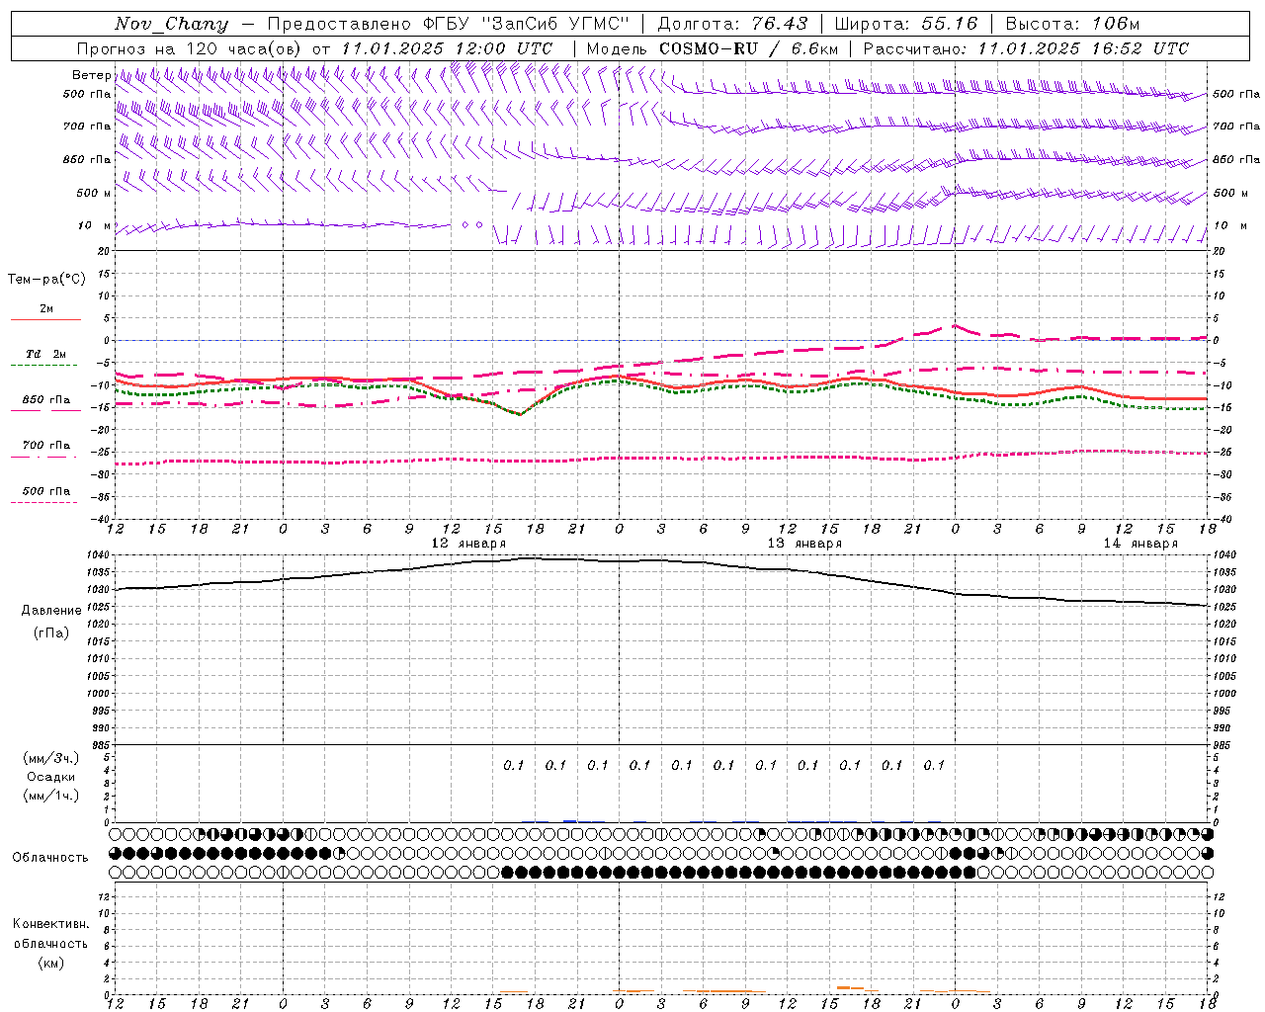Click the blue precipitation bar near 21h
The height and width of the screenshot is (1012, 1265).
pyautogui.click(x=570, y=820)
